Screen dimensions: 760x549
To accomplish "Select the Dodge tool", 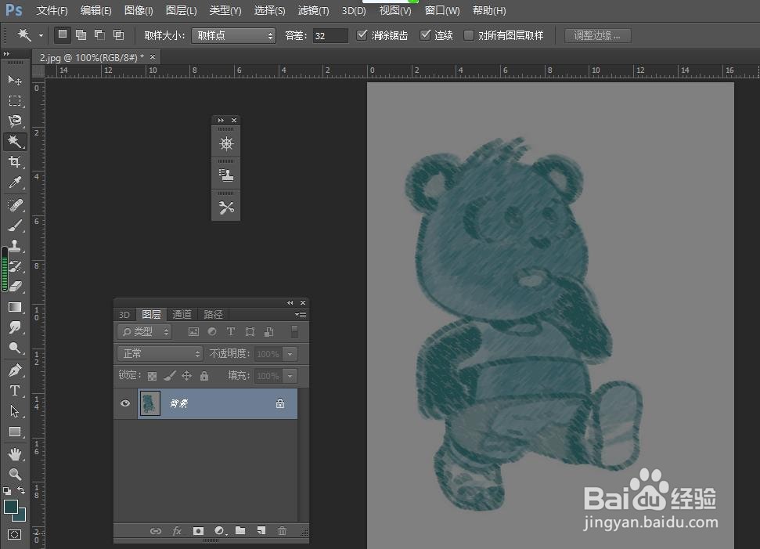I will coord(15,348).
